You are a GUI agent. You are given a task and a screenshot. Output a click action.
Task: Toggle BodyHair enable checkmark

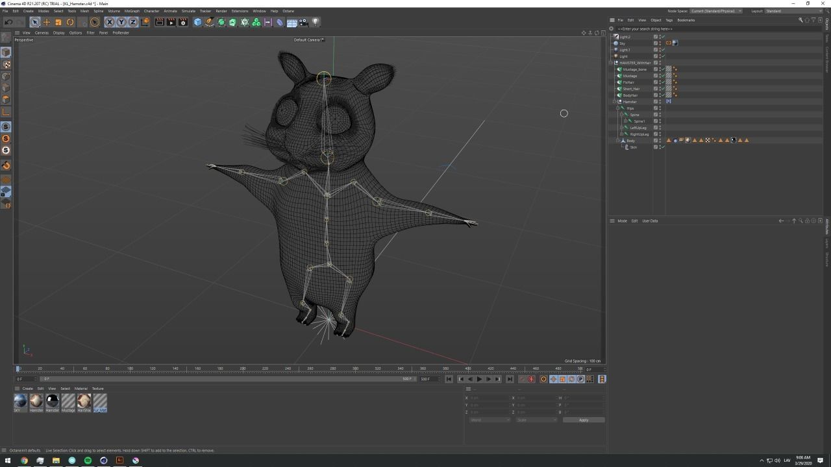(x=663, y=95)
